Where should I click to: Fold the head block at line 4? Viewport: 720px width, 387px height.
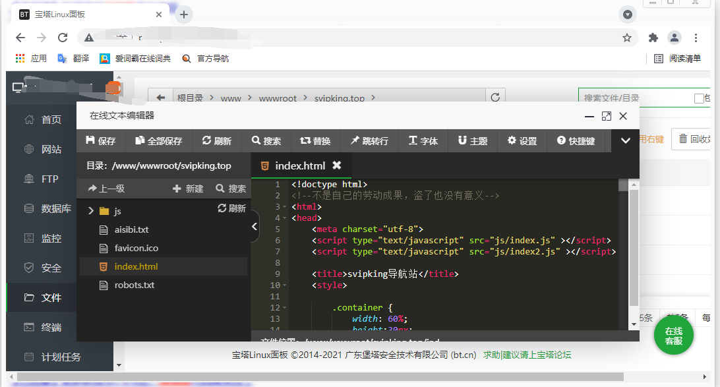285,218
